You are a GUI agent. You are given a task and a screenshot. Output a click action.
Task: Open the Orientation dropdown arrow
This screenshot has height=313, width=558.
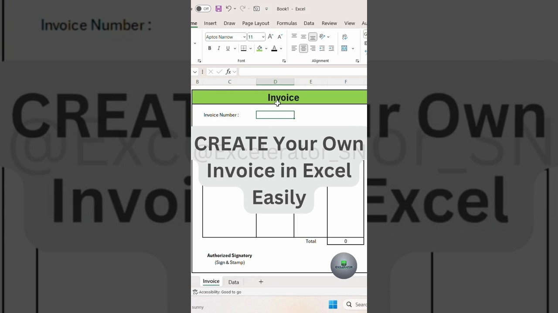coord(328,37)
